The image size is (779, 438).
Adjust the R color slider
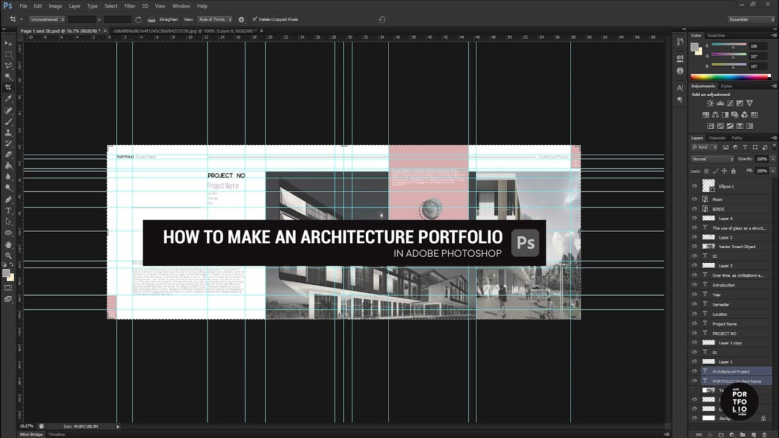point(733,46)
